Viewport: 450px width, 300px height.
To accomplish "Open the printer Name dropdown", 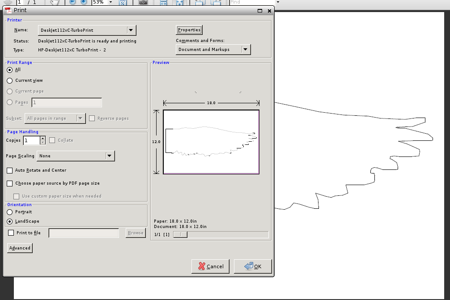I will [131, 30].
